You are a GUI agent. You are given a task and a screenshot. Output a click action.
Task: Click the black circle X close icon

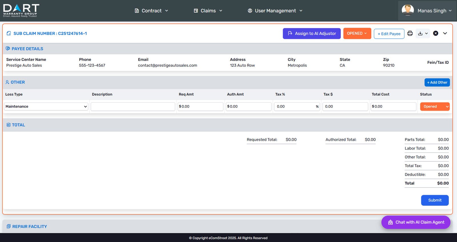pyautogui.click(x=436, y=33)
